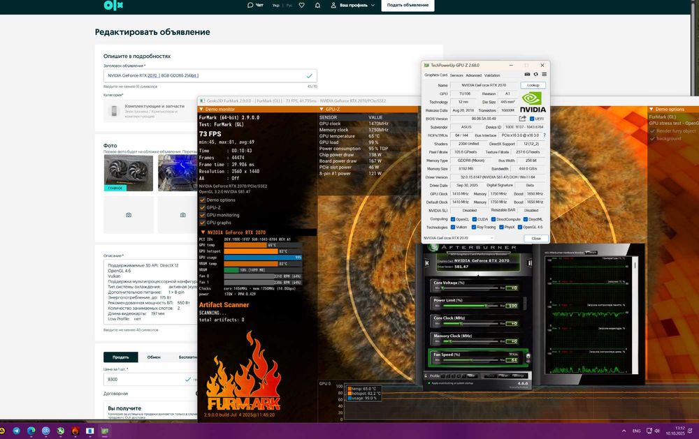The image size is (699, 439).
Task: Click the Подать объявление button
Action: [408, 5]
